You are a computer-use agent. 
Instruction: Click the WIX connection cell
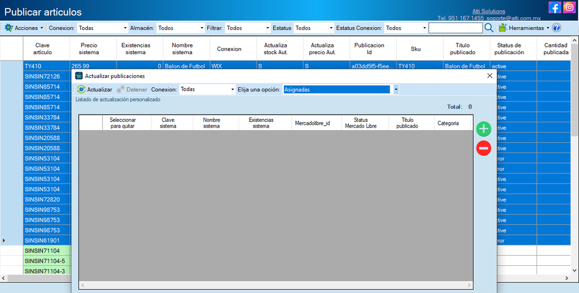(232, 66)
